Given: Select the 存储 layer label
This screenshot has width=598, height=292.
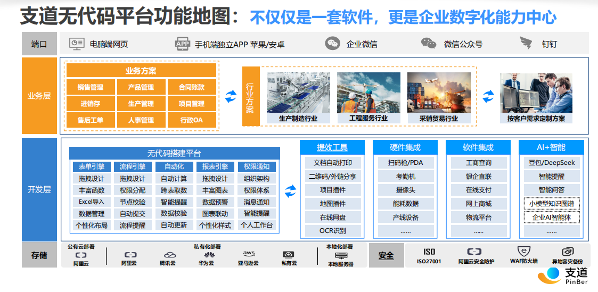Looking at the screenshot, I should (x=39, y=255).
